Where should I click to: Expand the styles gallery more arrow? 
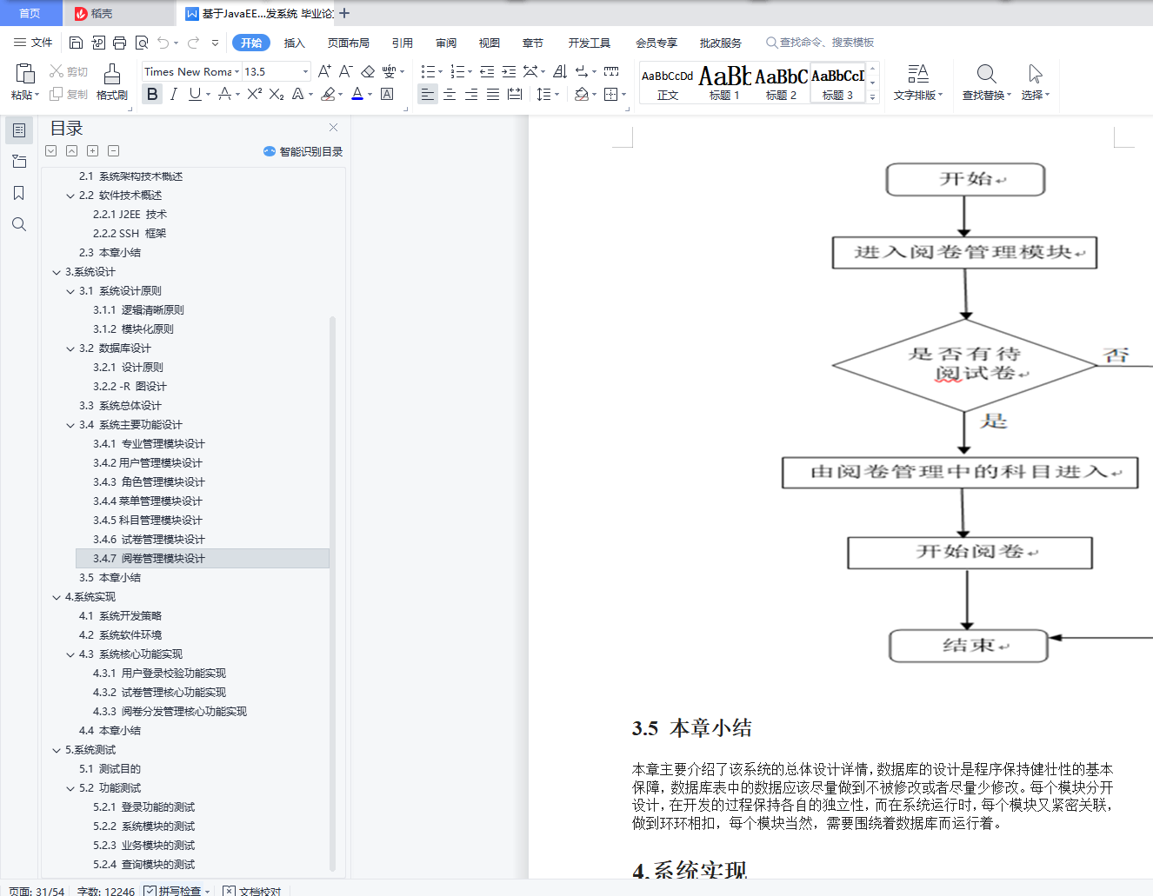[873, 97]
